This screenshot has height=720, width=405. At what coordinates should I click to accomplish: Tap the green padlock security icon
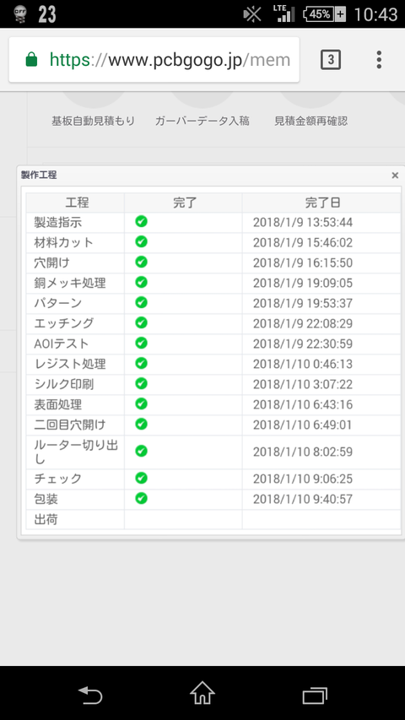pyautogui.click(x=31, y=60)
